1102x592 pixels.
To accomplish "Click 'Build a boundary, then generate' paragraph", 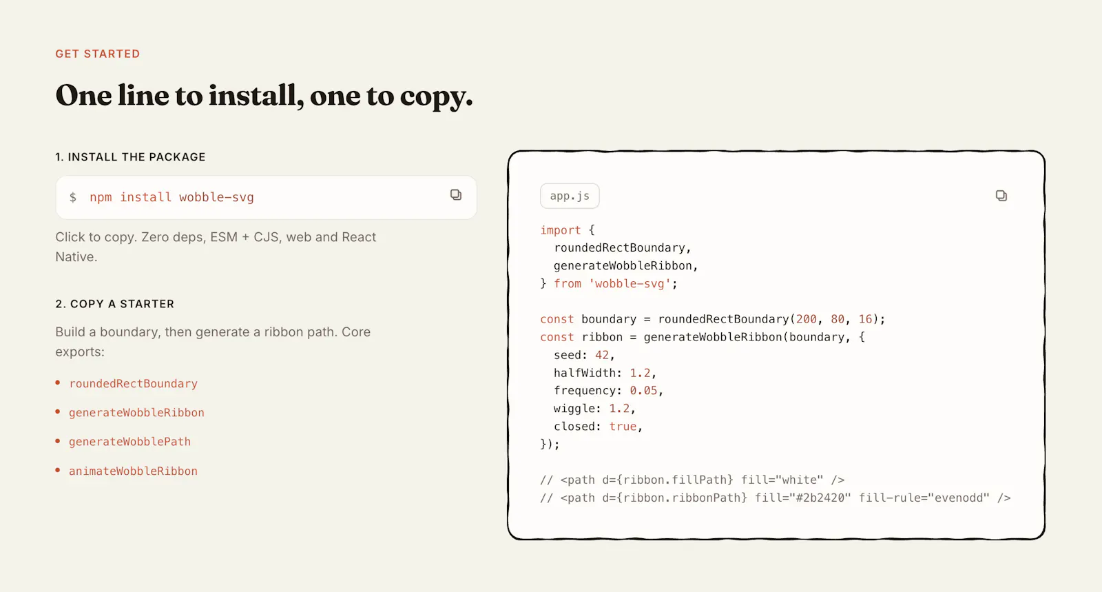I will (x=213, y=342).
